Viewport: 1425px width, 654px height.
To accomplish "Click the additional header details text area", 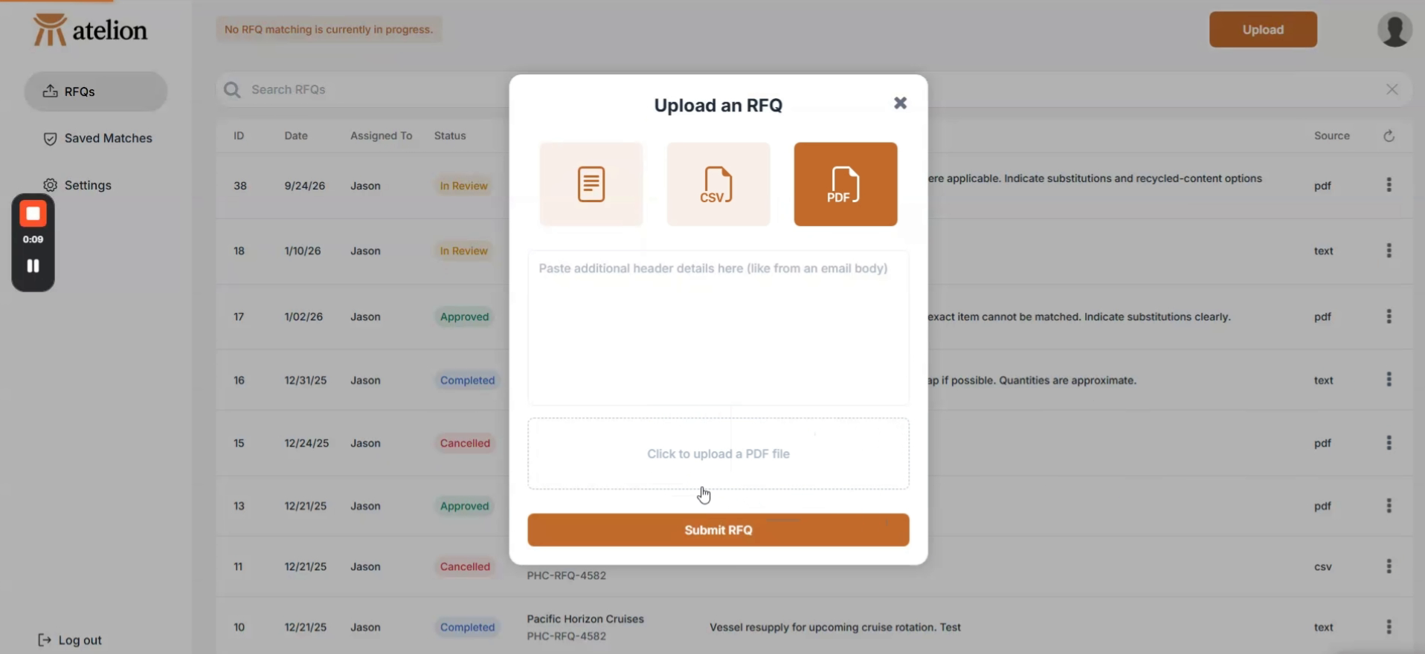I will coord(718,328).
